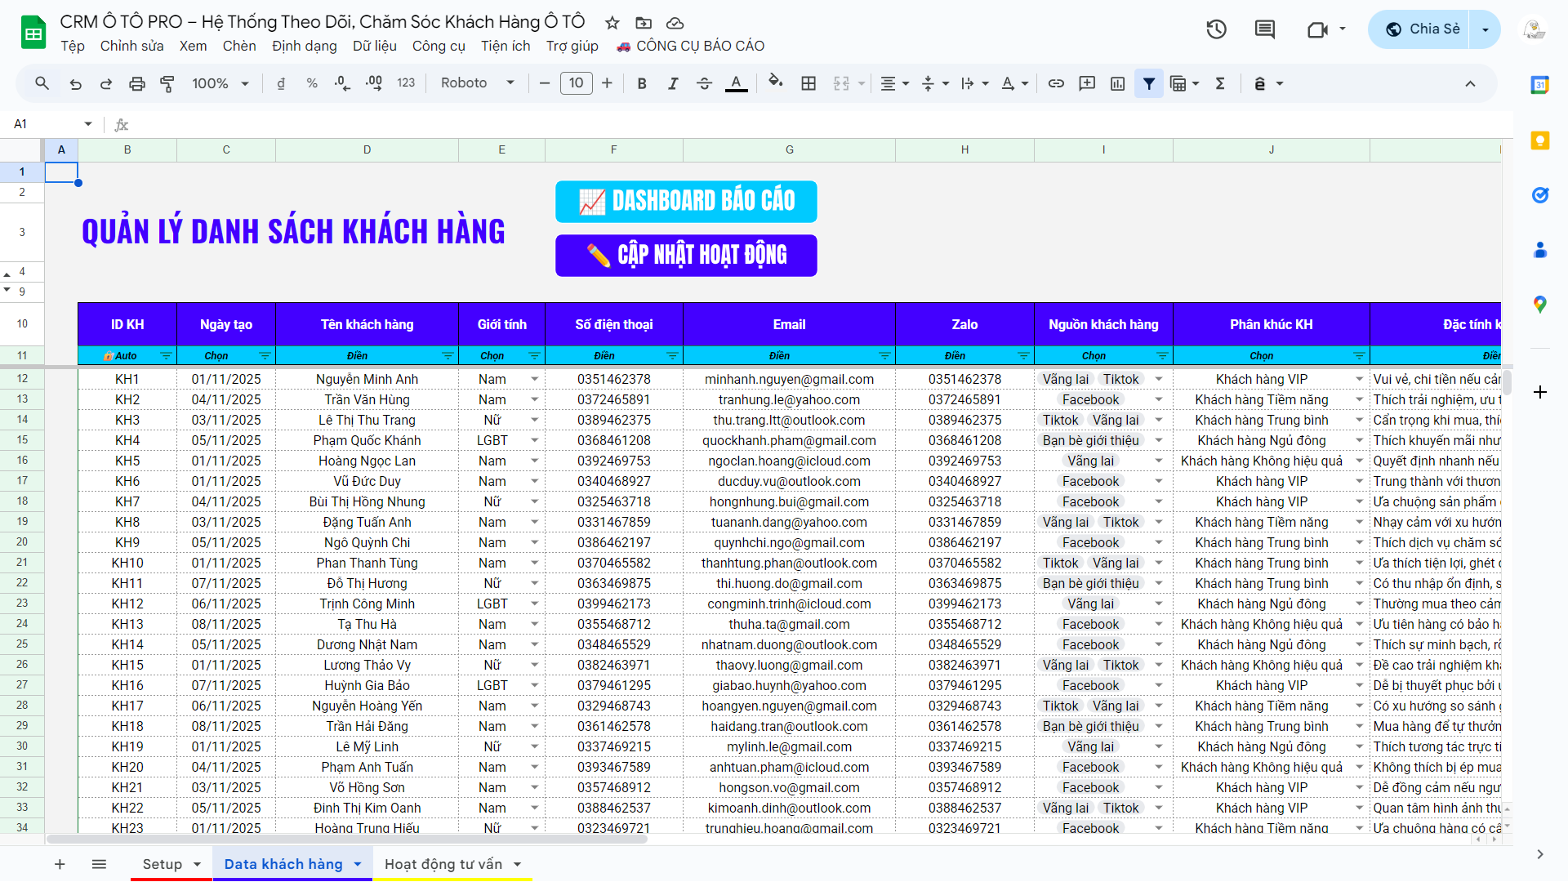
Task: Open gender dropdown for Nguyễn Minh Anh
Action: (x=535, y=379)
